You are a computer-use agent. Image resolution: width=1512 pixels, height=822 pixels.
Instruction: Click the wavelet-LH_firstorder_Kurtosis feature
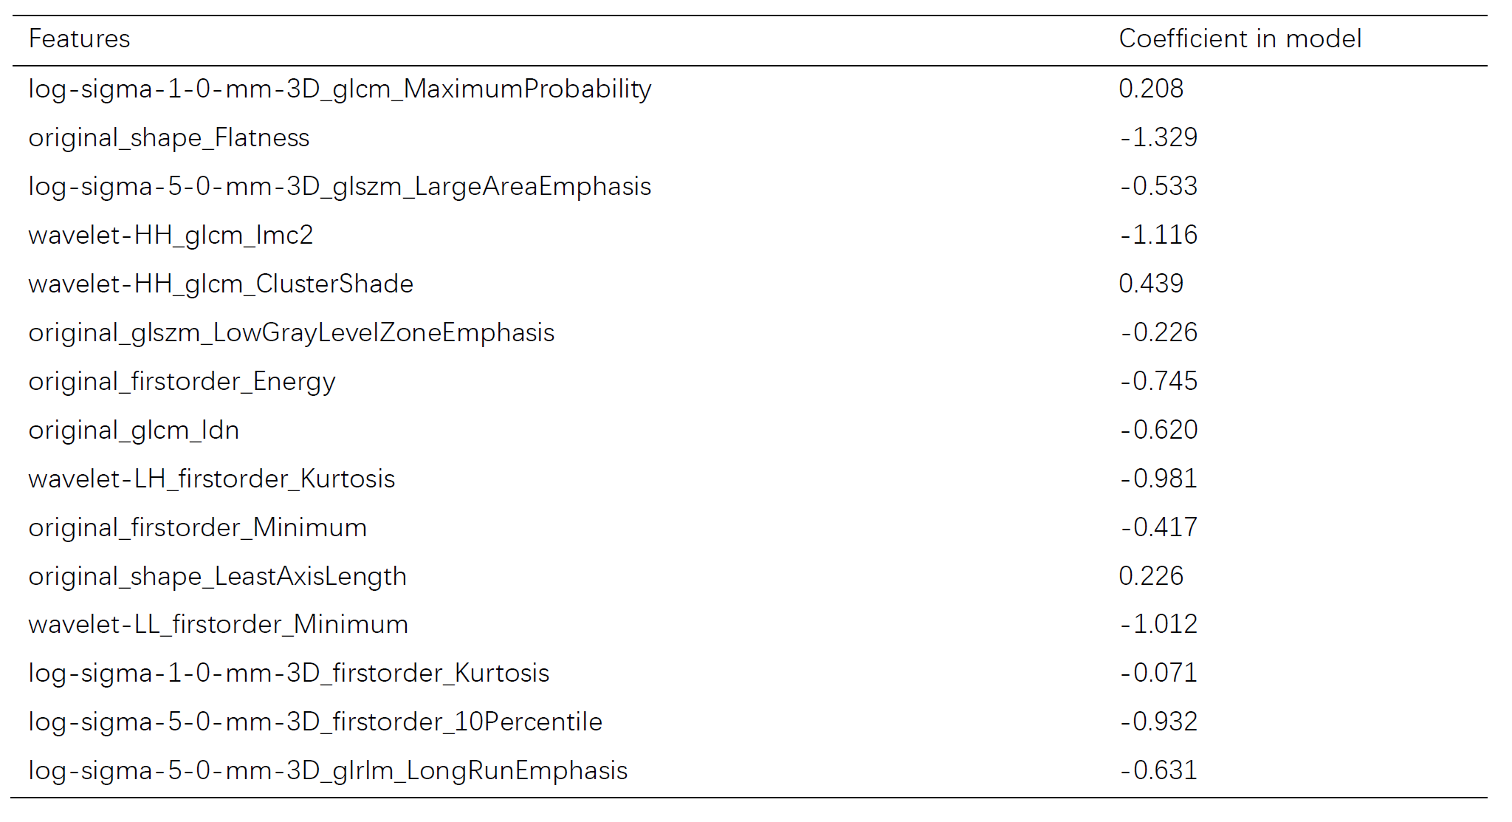(212, 479)
